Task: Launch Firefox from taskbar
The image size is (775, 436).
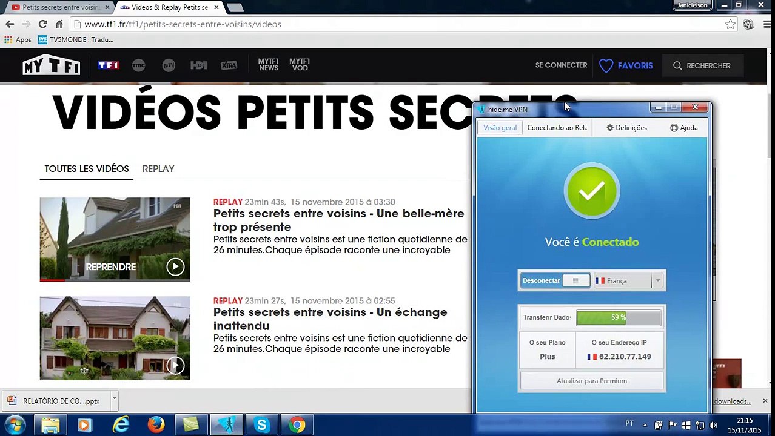Action: pos(156,425)
